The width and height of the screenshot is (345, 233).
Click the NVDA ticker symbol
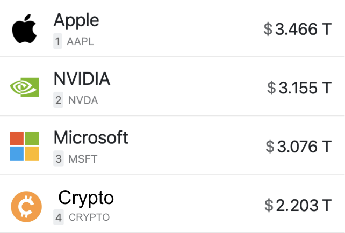coord(83,100)
